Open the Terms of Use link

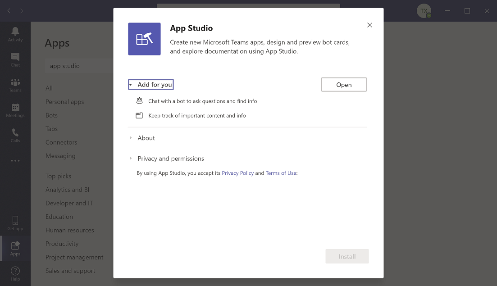pyautogui.click(x=281, y=173)
